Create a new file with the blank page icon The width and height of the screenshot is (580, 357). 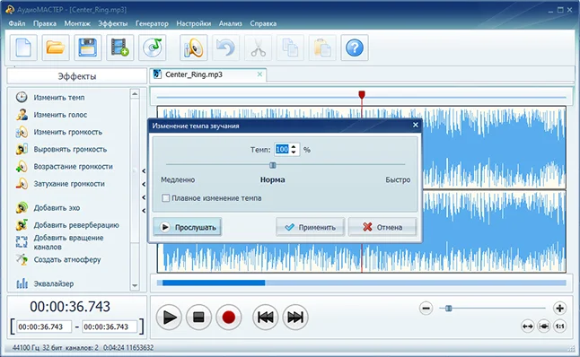[x=23, y=48]
